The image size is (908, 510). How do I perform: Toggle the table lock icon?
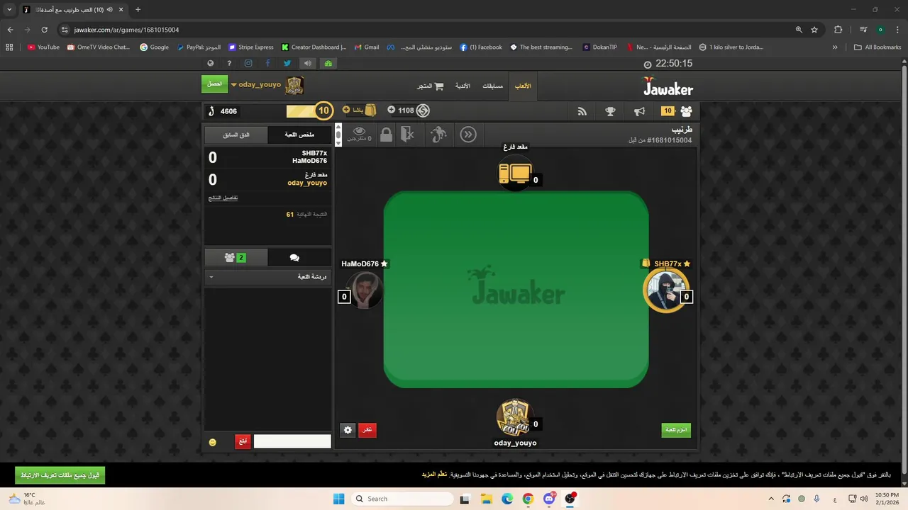pyautogui.click(x=386, y=135)
